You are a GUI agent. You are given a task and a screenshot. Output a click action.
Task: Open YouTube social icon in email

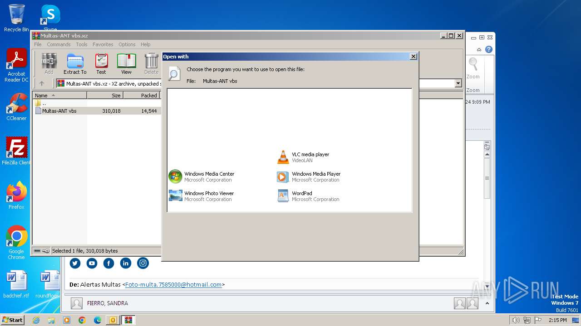[x=92, y=263]
